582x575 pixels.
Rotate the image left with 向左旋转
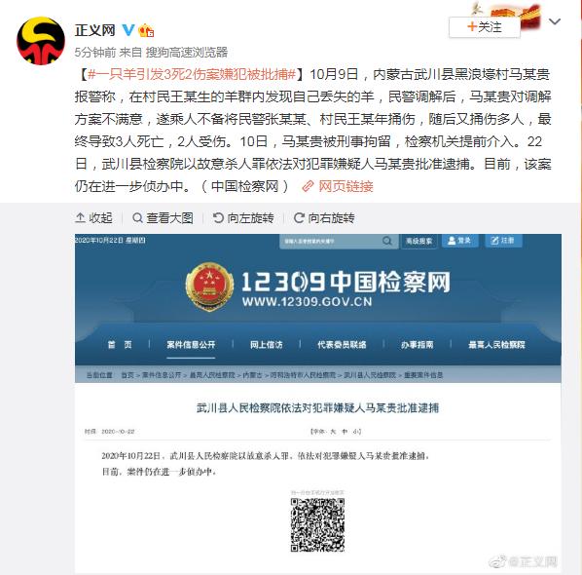(x=243, y=217)
